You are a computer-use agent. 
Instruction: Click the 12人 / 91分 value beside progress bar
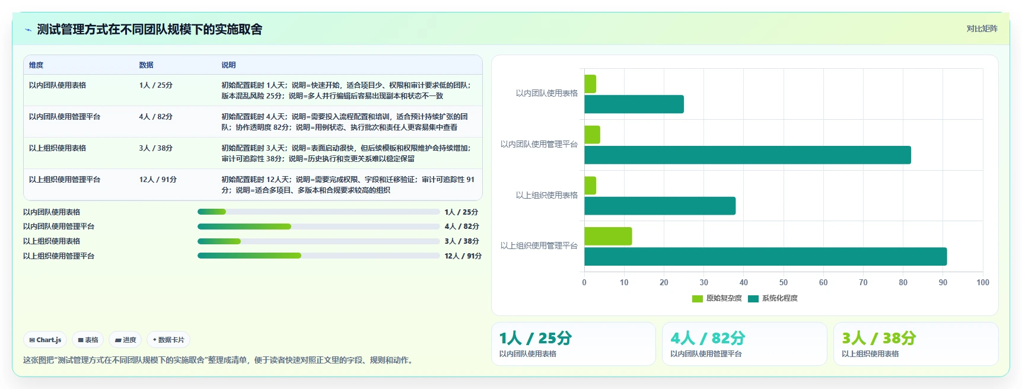[x=463, y=256]
